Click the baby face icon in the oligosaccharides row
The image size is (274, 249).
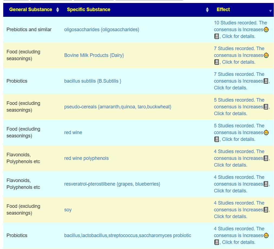click(266, 30)
